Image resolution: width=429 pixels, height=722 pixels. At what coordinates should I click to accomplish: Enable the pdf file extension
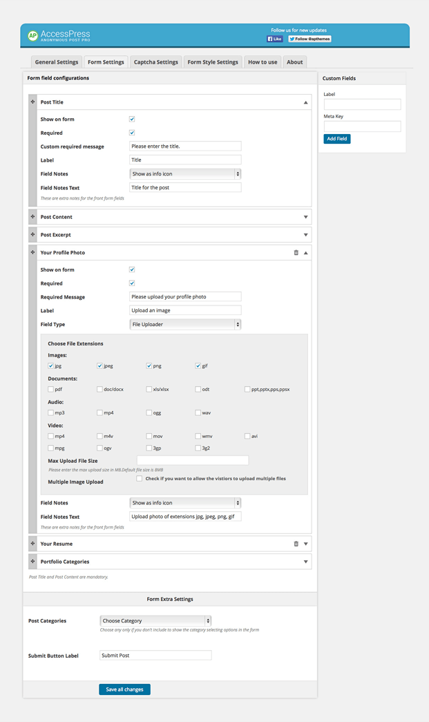(x=48, y=389)
